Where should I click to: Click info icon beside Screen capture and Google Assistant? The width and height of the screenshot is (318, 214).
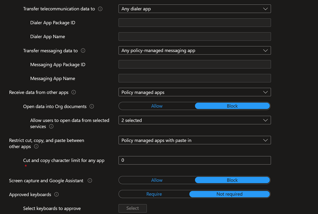coord(90,180)
